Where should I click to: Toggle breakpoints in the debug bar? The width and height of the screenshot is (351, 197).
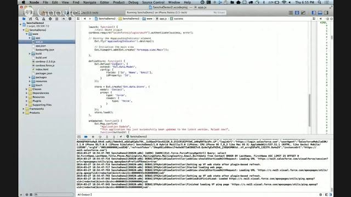point(86,137)
